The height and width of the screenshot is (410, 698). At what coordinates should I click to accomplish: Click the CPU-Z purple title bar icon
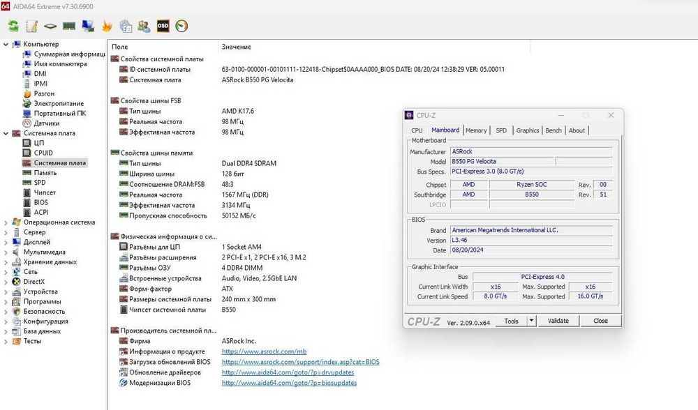pyautogui.click(x=409, y=115)
